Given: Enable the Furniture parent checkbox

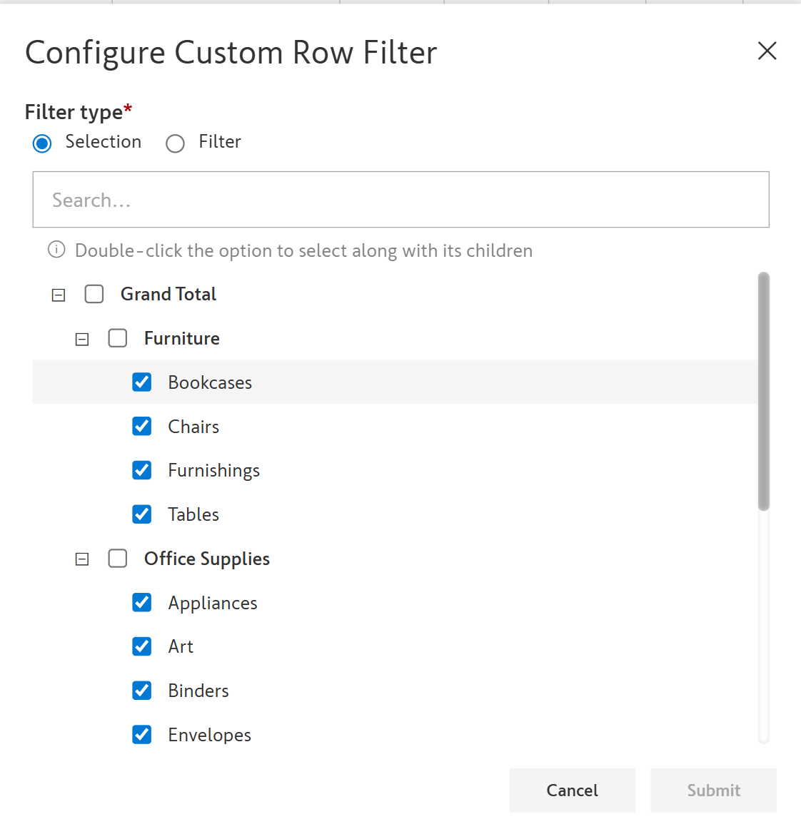Looking at the screenshot, I should [x=118, y=338].
